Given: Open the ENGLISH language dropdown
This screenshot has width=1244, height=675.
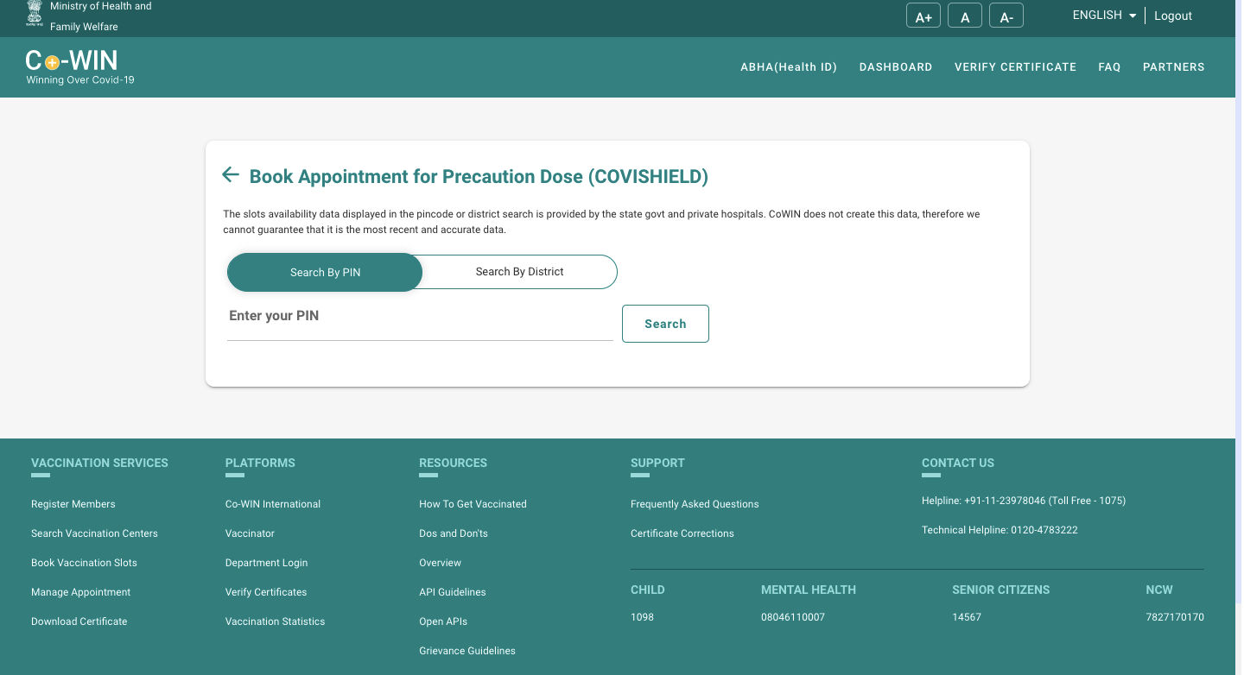Looking at the screenshot, I should tap(1104, 16).
